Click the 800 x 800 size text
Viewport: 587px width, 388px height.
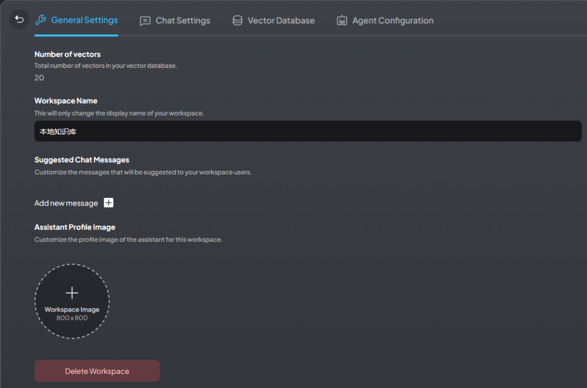point(72,318)
